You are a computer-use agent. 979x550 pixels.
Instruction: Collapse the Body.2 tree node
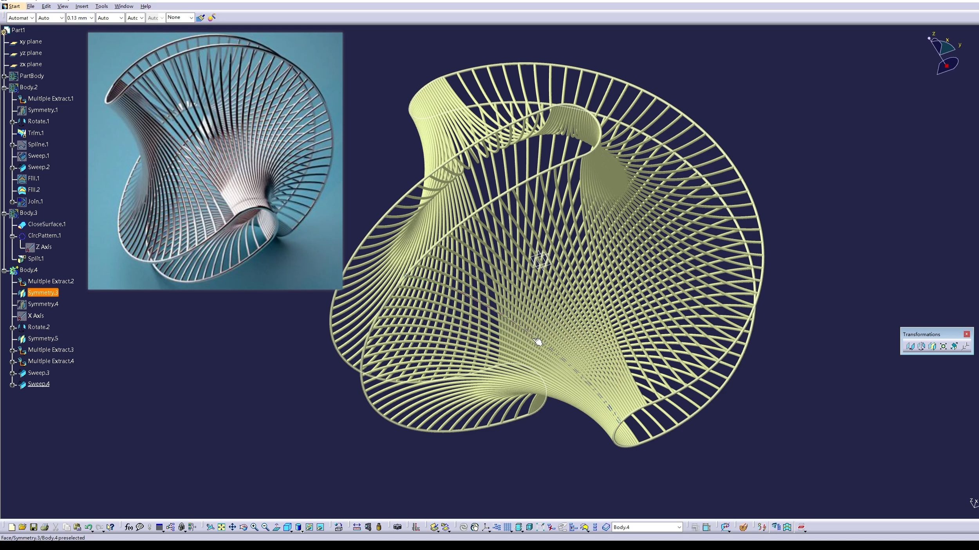pyautogui.click(x=4, y=88)
